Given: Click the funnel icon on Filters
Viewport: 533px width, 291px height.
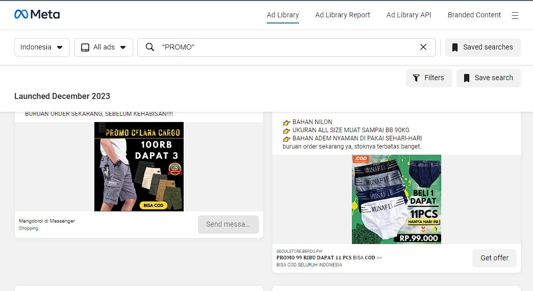Looking at the screenshot, I should pyautogui.click(x=416, y=78).
